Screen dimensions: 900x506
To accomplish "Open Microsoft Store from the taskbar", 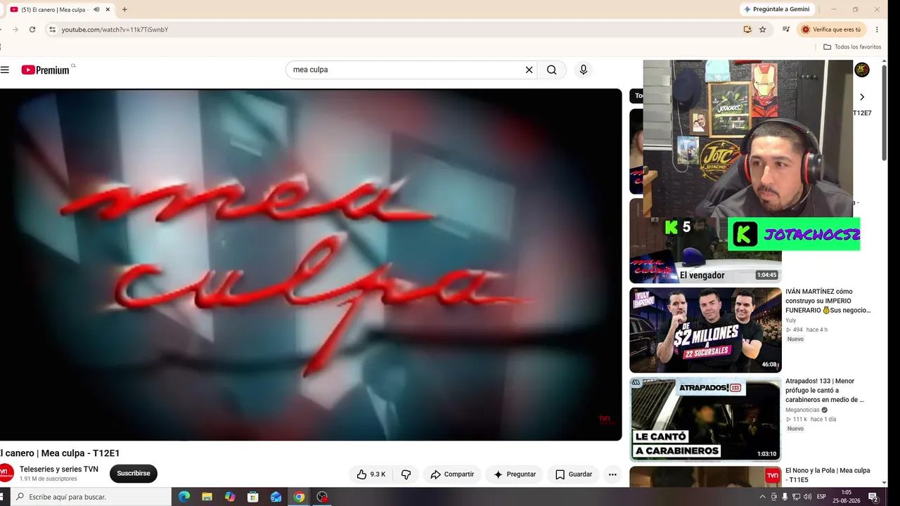I will [253, 497].
